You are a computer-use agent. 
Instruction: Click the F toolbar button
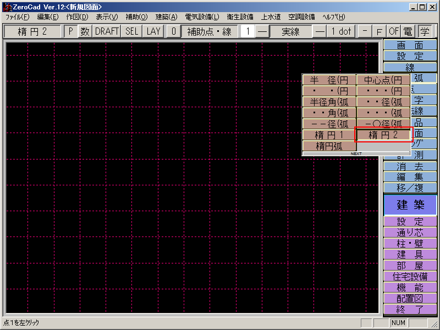click(x=379, y=31)
